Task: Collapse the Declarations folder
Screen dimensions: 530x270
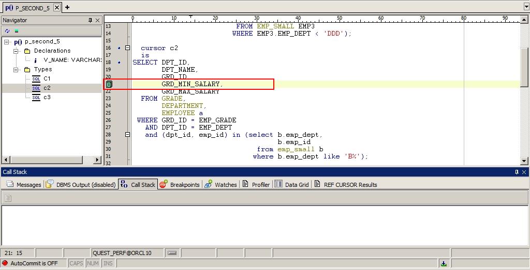Action: coord(17,51)
